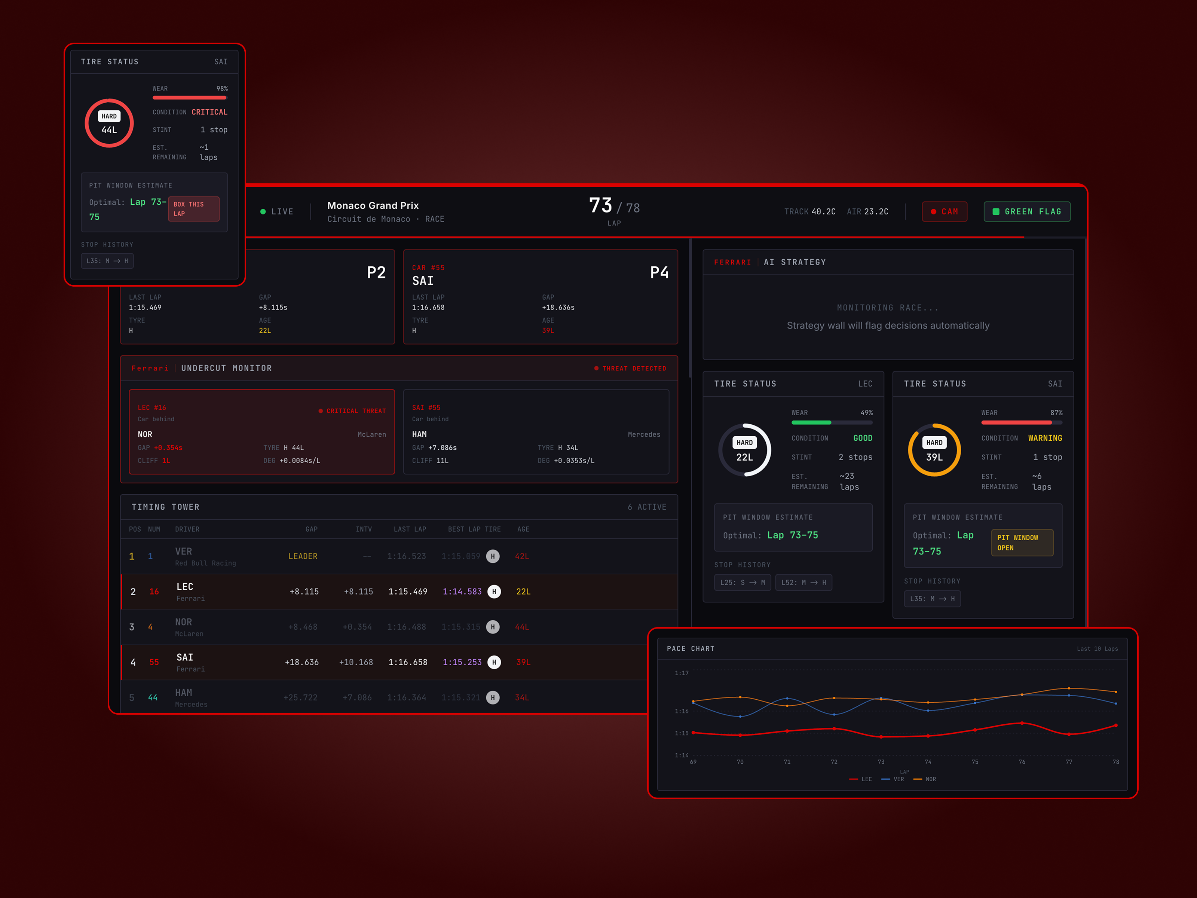1197x898 pixels.
Task: Click the PACE CHART panel title
Action: [691, 648]
